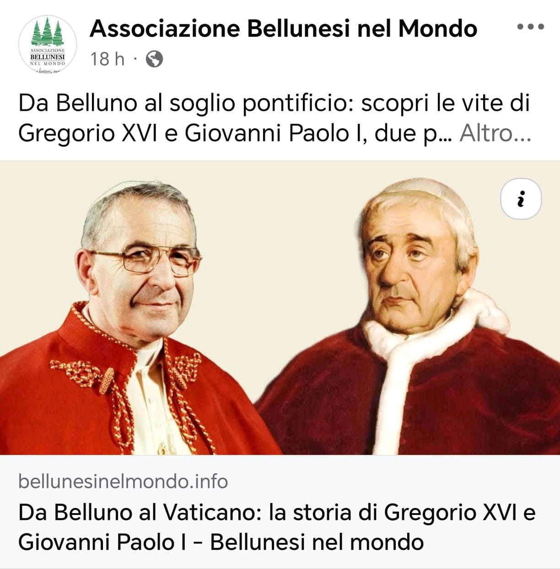This screenshot has height=569, width=560.
Task: Open the Associazione Bellunesi profile avatar
Action: 48,45
